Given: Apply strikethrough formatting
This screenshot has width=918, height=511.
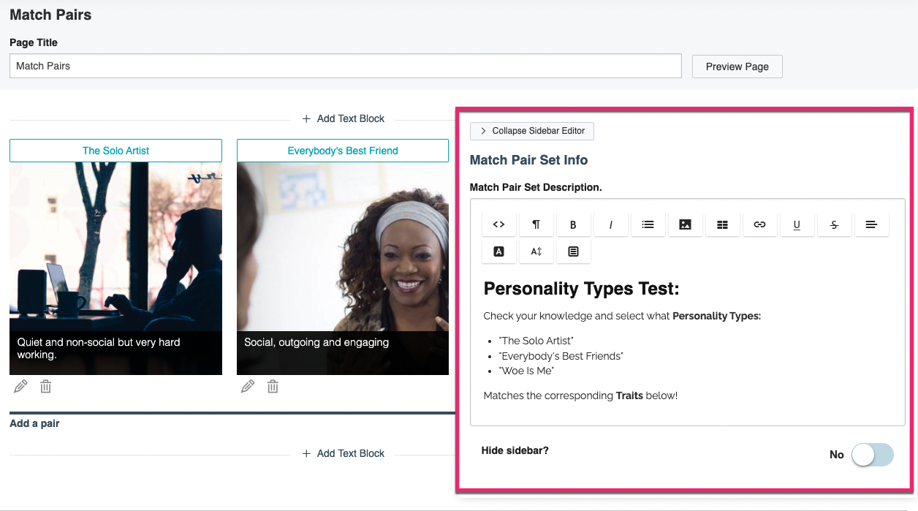Looking at the screenshot, I should (x=834, y=224).
